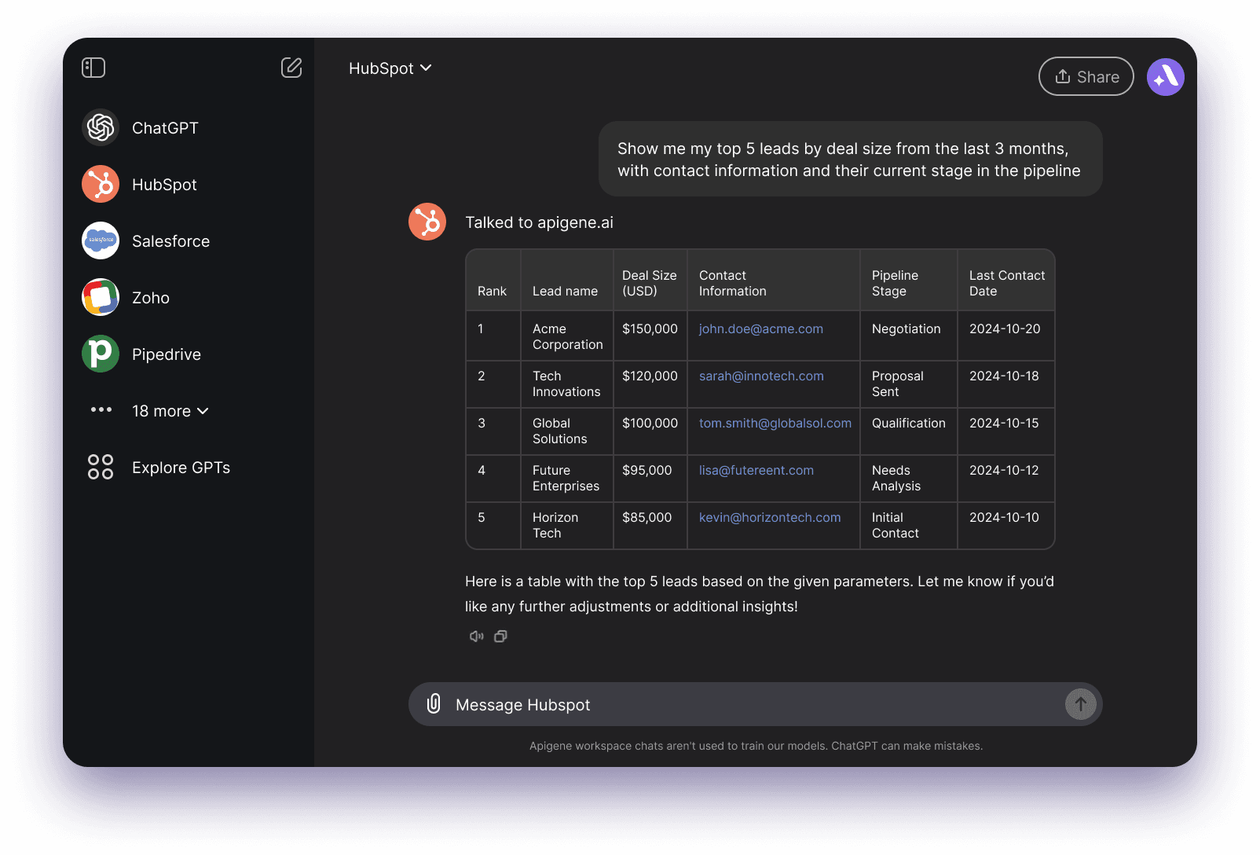This screenshot has height=855, width=1260.
Task: Toggle the sidebar panel icon
Action: pyautogui.click(x=93, y=68)
